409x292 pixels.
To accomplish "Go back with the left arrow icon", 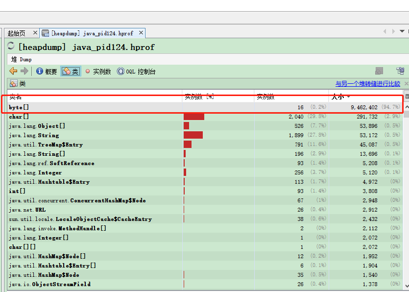I will point(13,71).
